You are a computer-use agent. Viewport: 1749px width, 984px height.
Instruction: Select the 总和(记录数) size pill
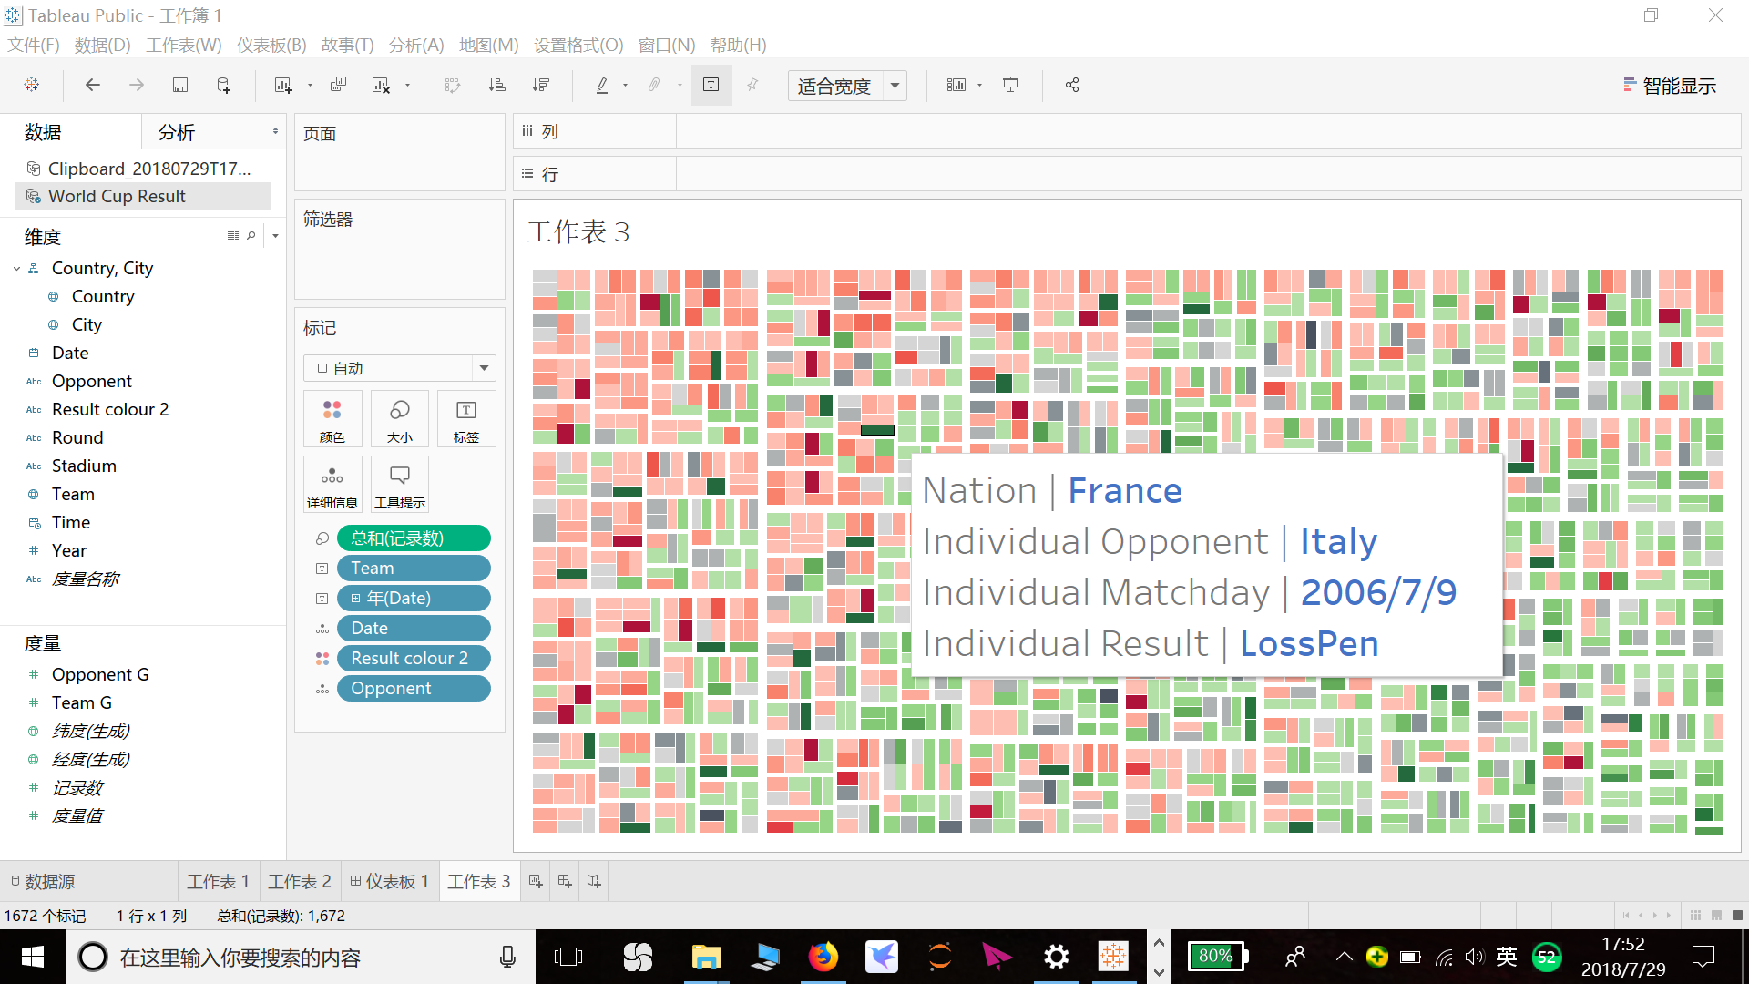coord(414,538)
